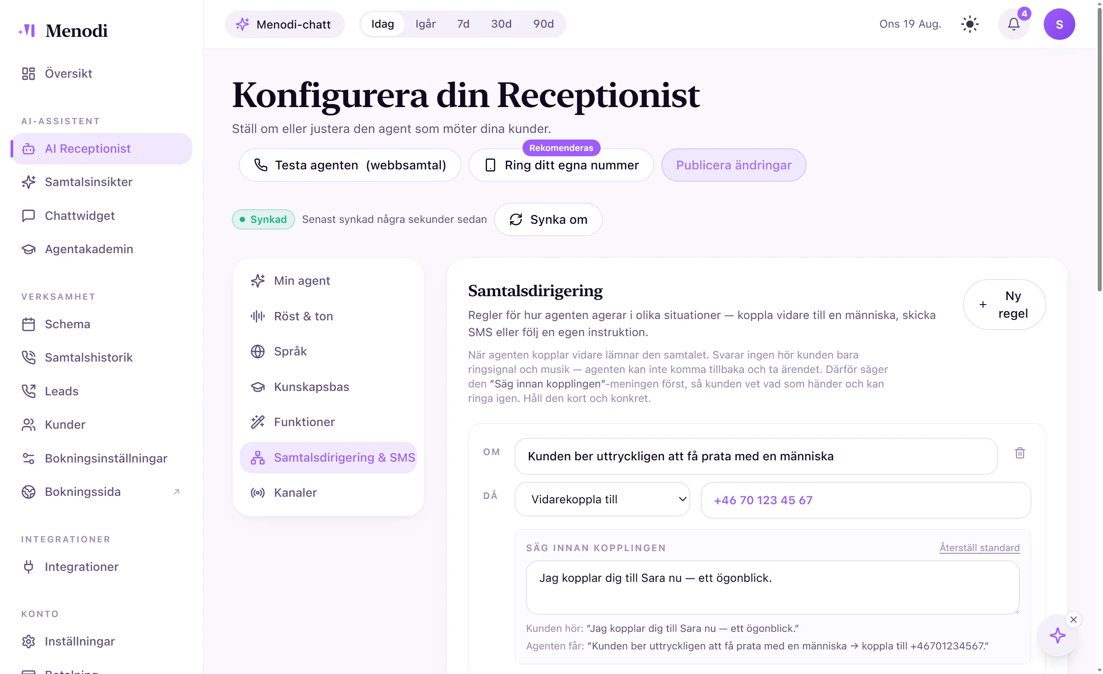This screenshot has width=1103, height=674.
Task: Click the page vertical scrollbar
Action: point(1099,147)
